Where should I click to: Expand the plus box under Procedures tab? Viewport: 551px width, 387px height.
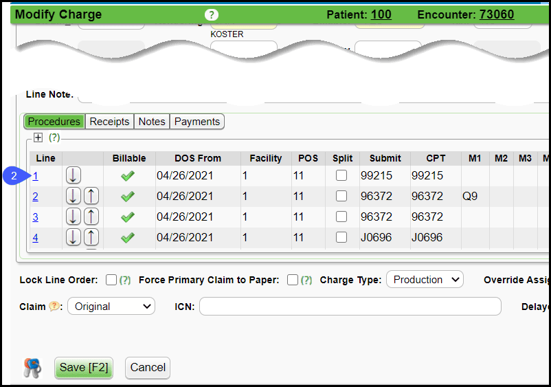38,137
